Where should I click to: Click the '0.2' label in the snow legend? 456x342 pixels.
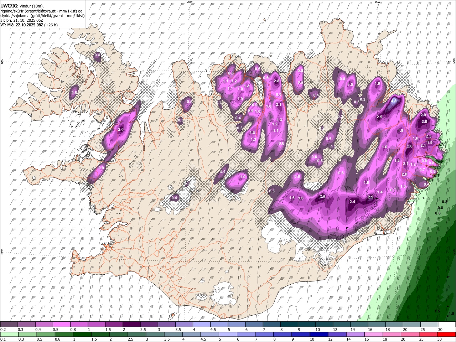click(x=3, y=330)
